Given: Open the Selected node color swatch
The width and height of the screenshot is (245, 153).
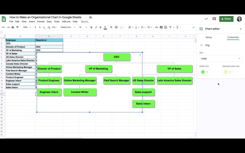Looking at the screenshot, I should point(227,72).
